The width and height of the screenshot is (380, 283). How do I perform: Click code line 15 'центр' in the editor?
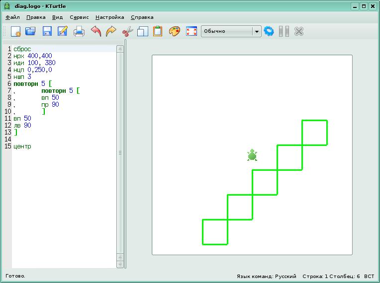22,146
